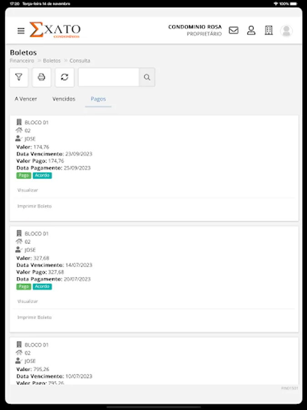
Task: Click the Pago badge on the first boleto
Action: click(24, 175)
